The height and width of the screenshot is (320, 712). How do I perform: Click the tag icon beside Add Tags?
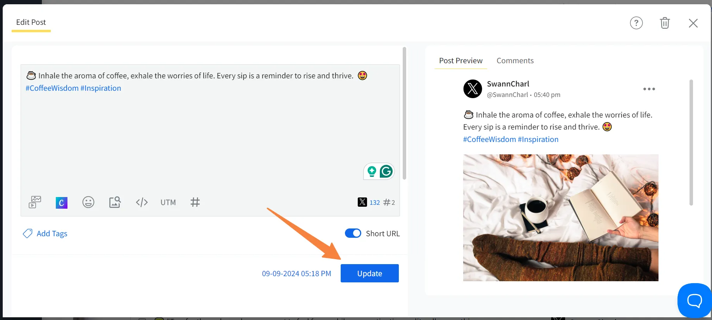coord(28,234)
